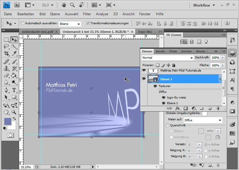This screenshot has width=239, height=170.
Task: Open the Fläche slider arrow
Action: point(223,65)
